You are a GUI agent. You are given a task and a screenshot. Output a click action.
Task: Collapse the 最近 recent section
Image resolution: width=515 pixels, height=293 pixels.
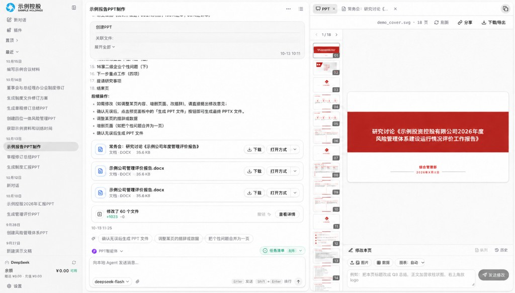point(12,52)
